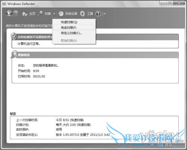187x150 pixels.
Task: Open the Tools (工具) gear icon
Action: pos(82,13)
